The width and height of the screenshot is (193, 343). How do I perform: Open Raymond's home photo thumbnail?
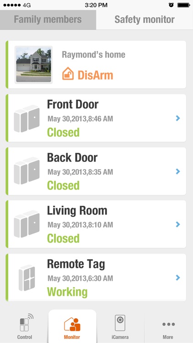[33, 65]
